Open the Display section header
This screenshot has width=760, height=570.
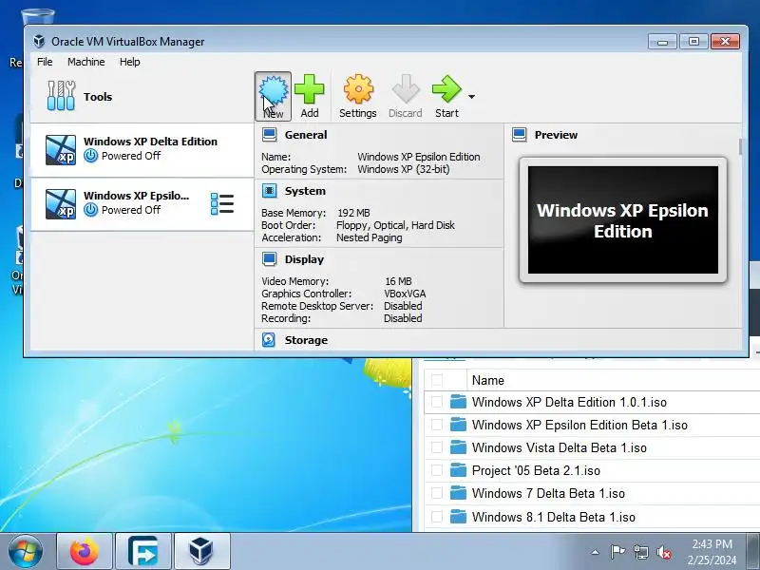tap(304, 259)
